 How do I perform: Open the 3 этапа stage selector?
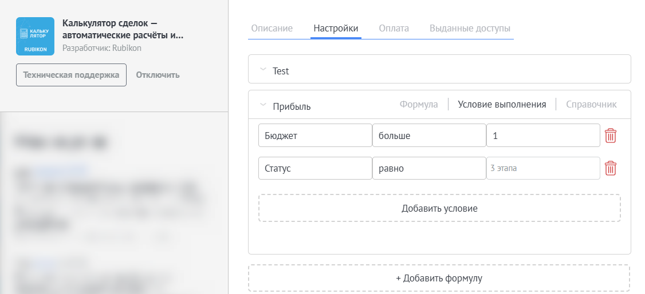click(543, 168)
